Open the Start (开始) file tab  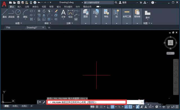pyautogui.click(x=8, y=27)
